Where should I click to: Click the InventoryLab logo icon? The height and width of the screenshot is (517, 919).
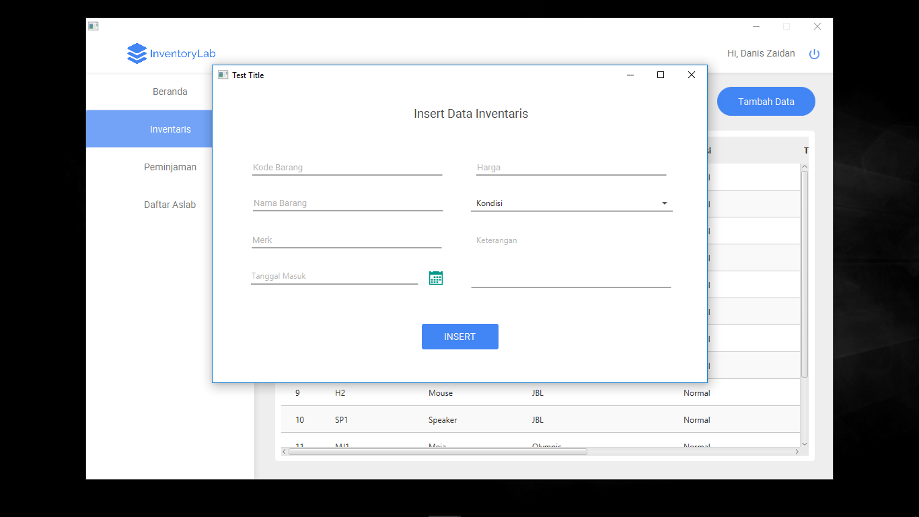pyautogui.click(x=136, y=53)
